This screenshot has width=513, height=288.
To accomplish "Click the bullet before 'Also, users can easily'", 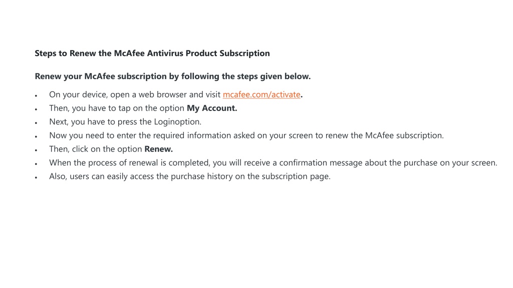I will (x=36, y=177).
